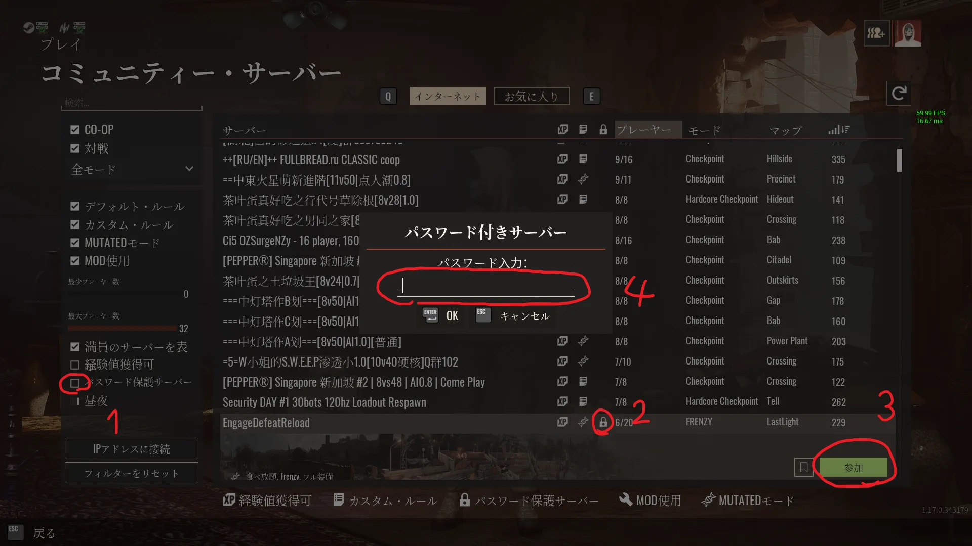Sort by the ping signal bars icon
Image resolution: width=972 pixels, height=546 pixels.
(x=839, y=130)
